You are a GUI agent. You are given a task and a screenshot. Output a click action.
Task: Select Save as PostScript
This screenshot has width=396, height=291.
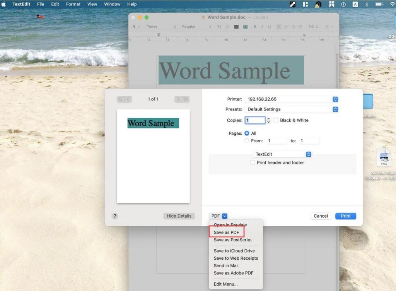point(232,240)
